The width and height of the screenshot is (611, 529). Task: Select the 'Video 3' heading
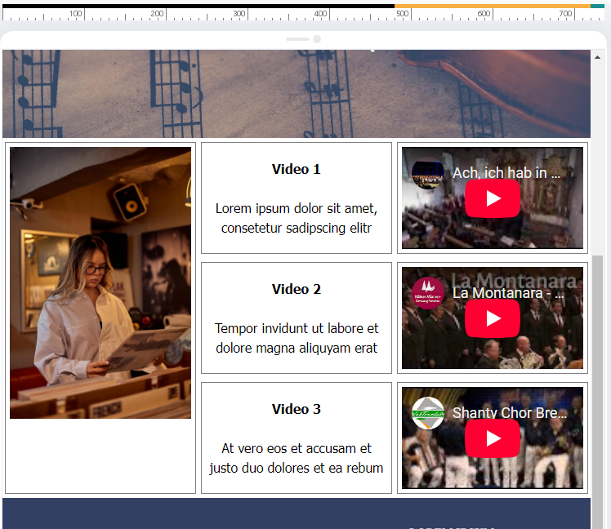pos(297,410)
